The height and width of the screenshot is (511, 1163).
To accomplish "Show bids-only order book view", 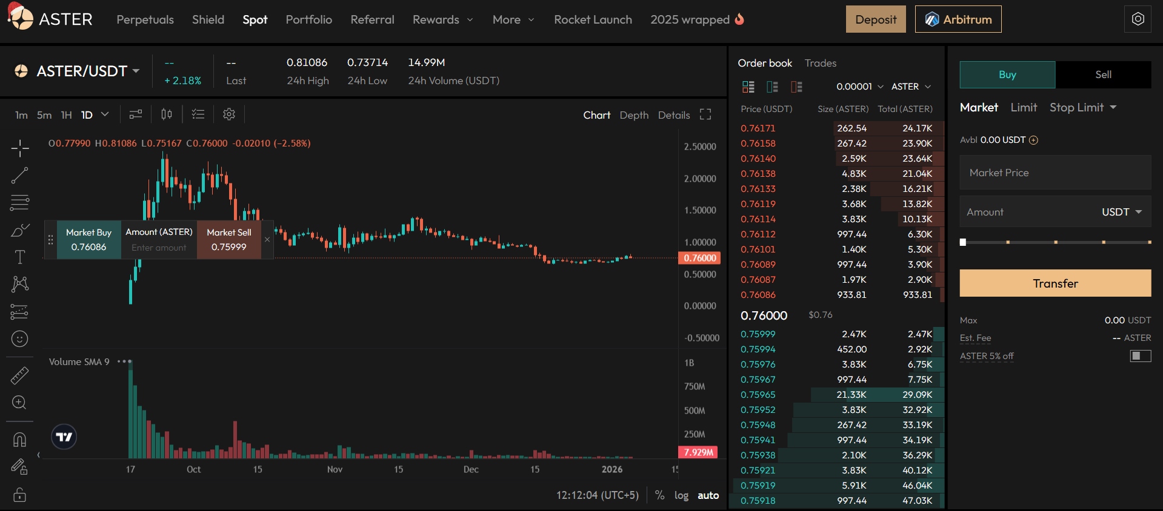I will [x=773, y=87].
